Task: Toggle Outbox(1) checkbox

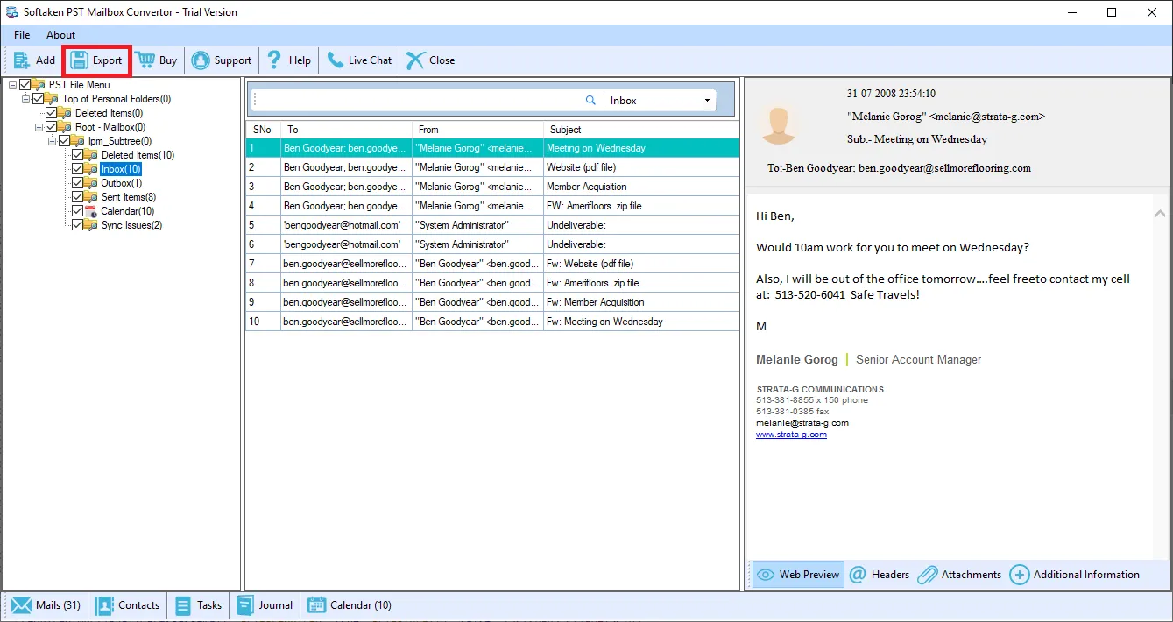Action: 77,183
